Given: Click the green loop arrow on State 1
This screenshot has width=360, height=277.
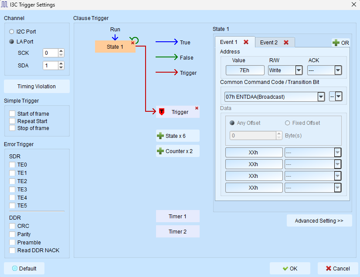Looking at the screenshot, I should tap(135, 40).
